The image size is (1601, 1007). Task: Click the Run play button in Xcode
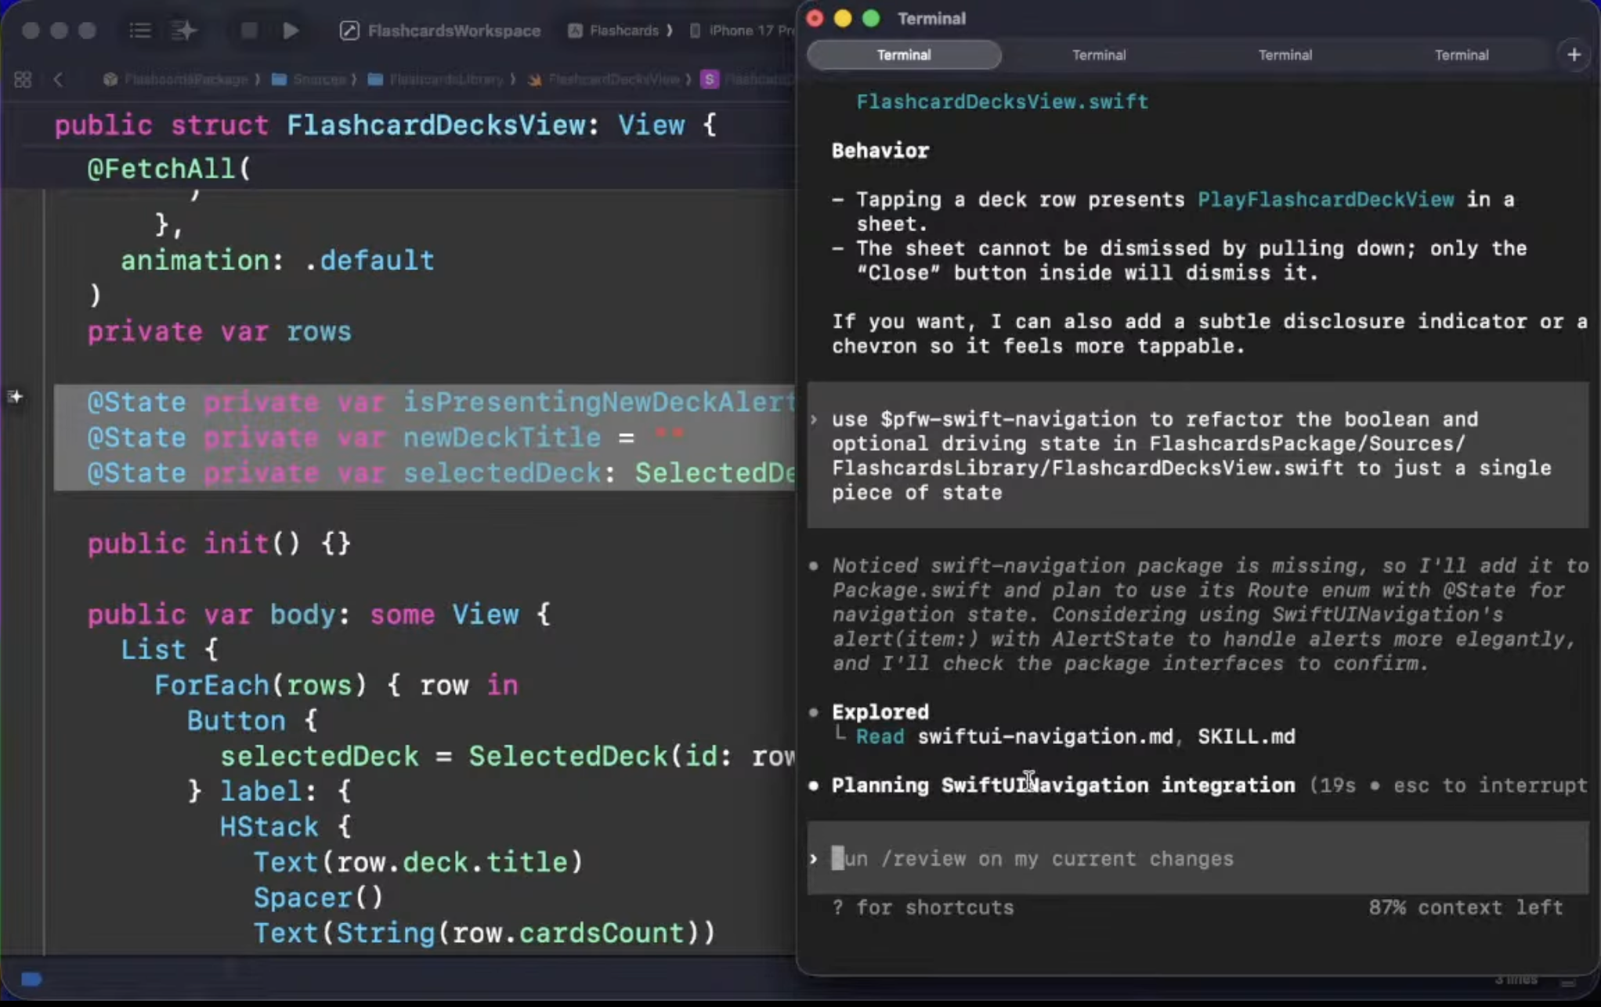tap(290, 31)
